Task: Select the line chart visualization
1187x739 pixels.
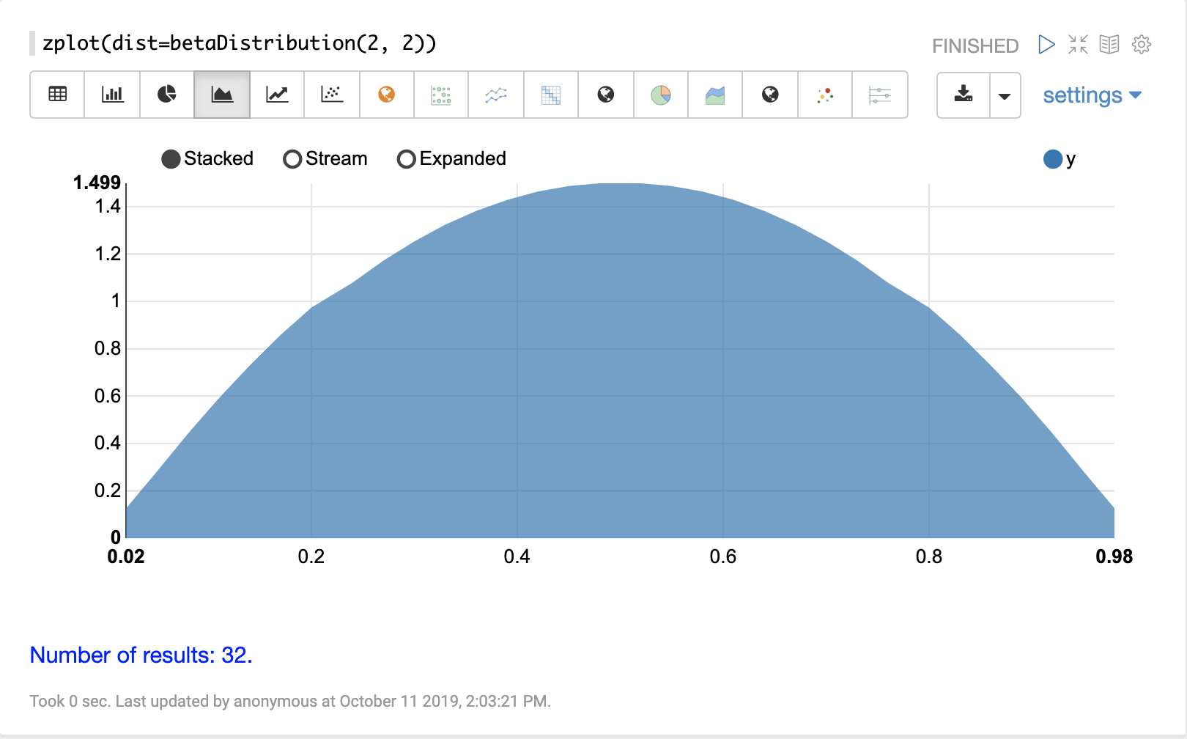Action: pos(277,95)
